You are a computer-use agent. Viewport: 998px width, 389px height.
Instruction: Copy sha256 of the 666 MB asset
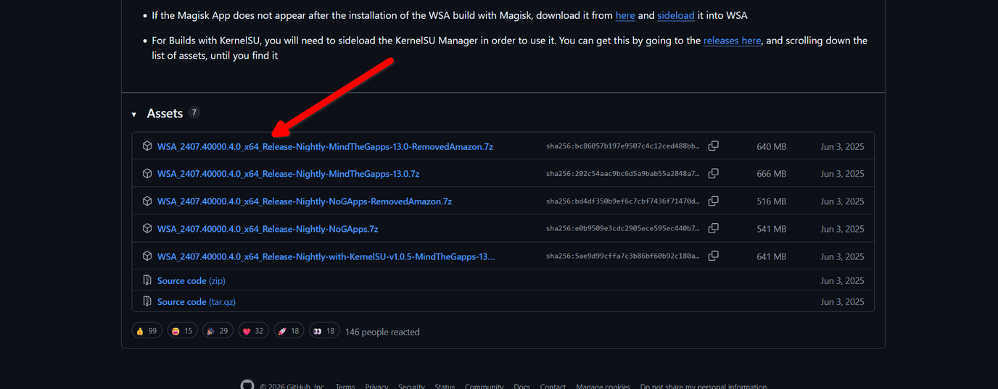point(714,173)
